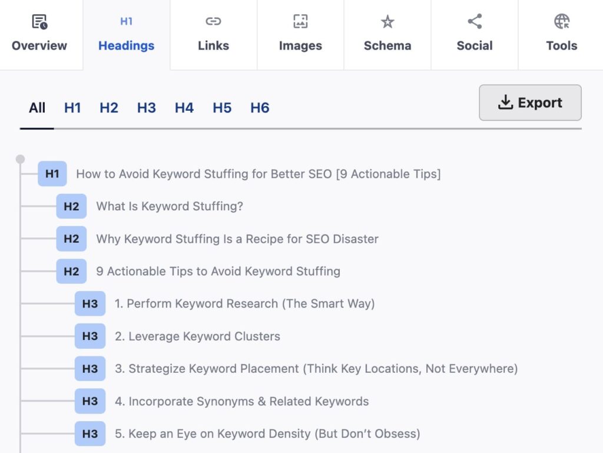Image resolution: width=603 pixels, height=453 pixels.
Task: Select the Social share icon
Action: (475, 21)
